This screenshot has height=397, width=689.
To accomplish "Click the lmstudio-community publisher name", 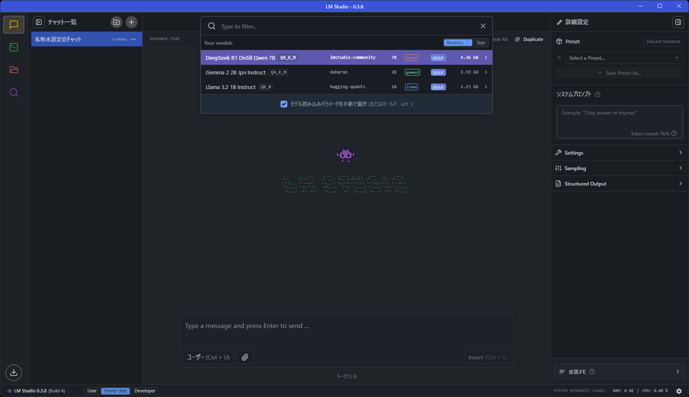I will coord(353,58).
